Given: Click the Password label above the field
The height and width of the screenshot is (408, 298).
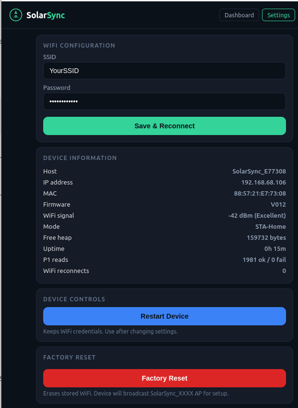Looking at the screenshot, I should pos(57,88).
